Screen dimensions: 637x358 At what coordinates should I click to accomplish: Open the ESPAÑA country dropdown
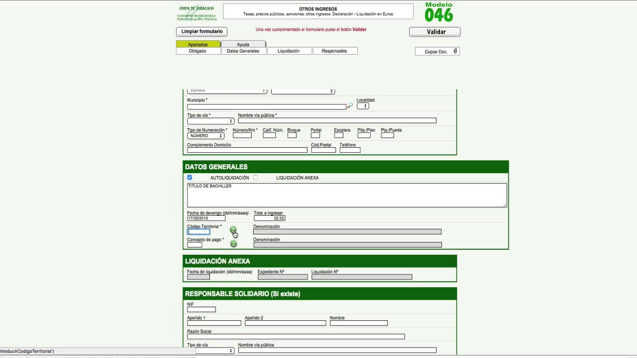pos(227,91)
